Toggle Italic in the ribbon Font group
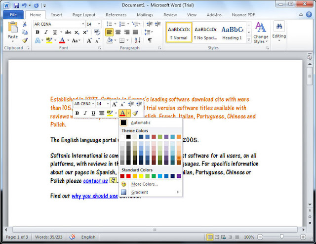316x244 pixels. pos(46,32)
